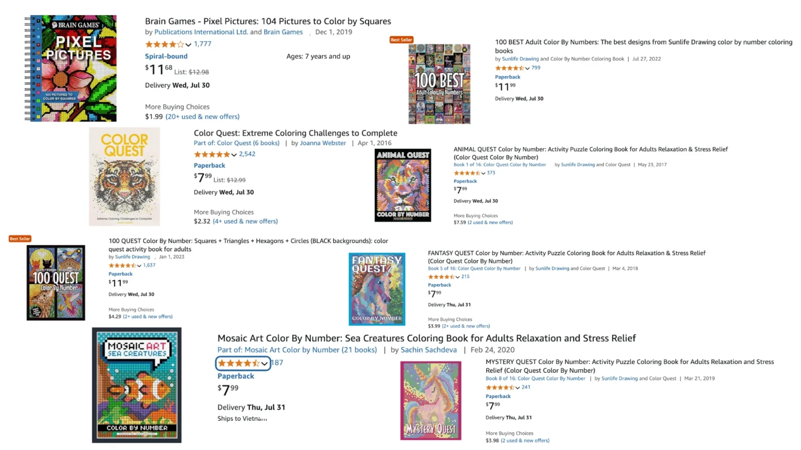Click the Mystery Quest unicorn cover image
The width and height of the screenshot is (801, 450).
(x=431, y=401)
